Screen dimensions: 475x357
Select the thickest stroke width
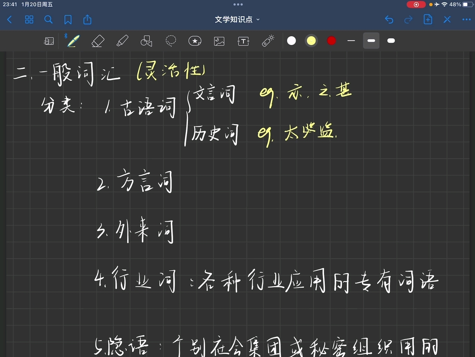pyautogui.click(x=391, y=41)
